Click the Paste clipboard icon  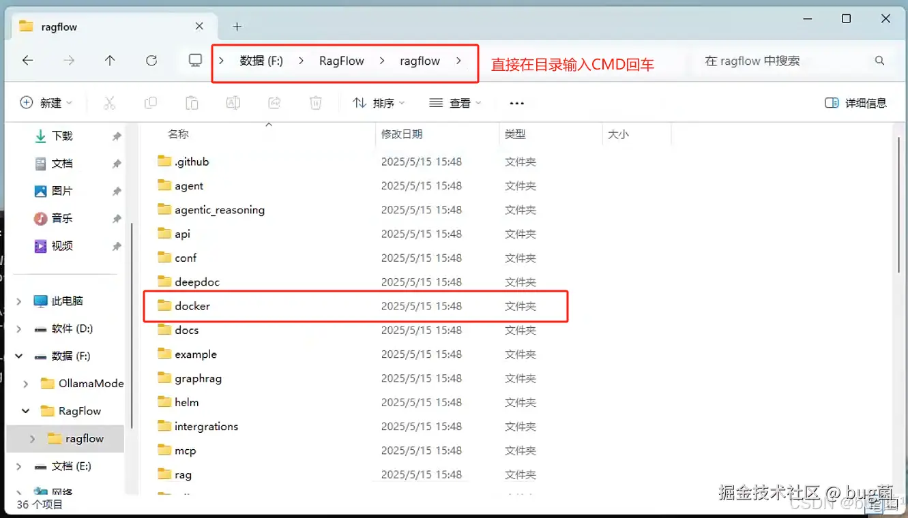(192, 103)
